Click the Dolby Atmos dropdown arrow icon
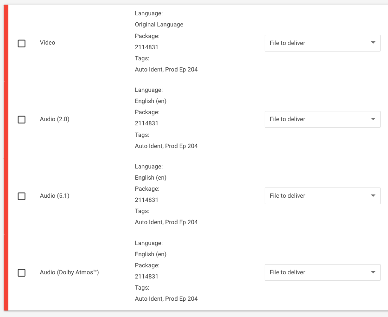This screenshot has height=317, width=388. point(373,272)
